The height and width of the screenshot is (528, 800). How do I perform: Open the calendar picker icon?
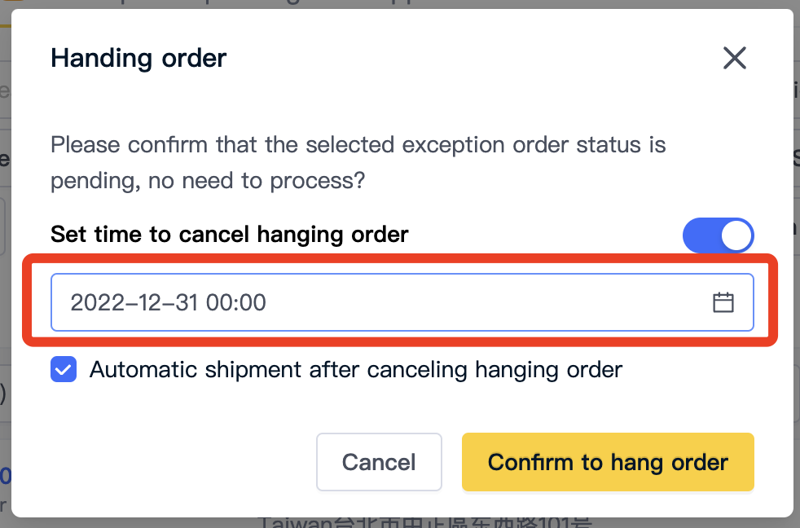tap(723, 302)
